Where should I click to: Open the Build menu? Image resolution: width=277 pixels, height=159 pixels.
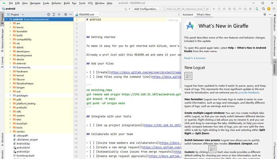(x=67, y=3)
